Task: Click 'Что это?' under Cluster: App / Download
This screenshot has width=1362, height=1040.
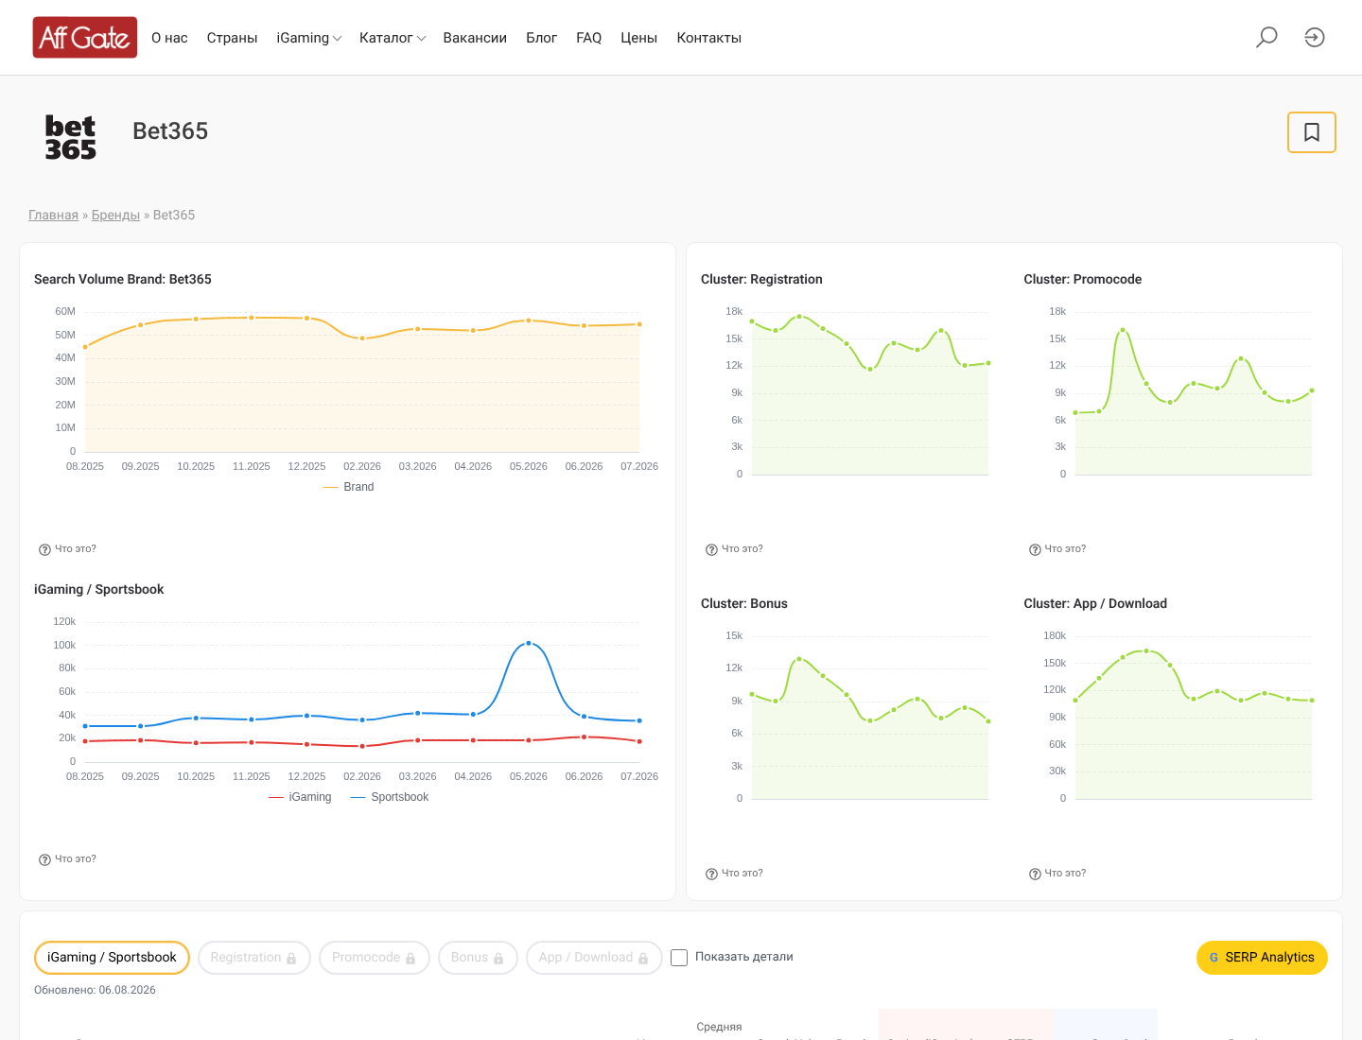Action: click(x=1065, y=874)
